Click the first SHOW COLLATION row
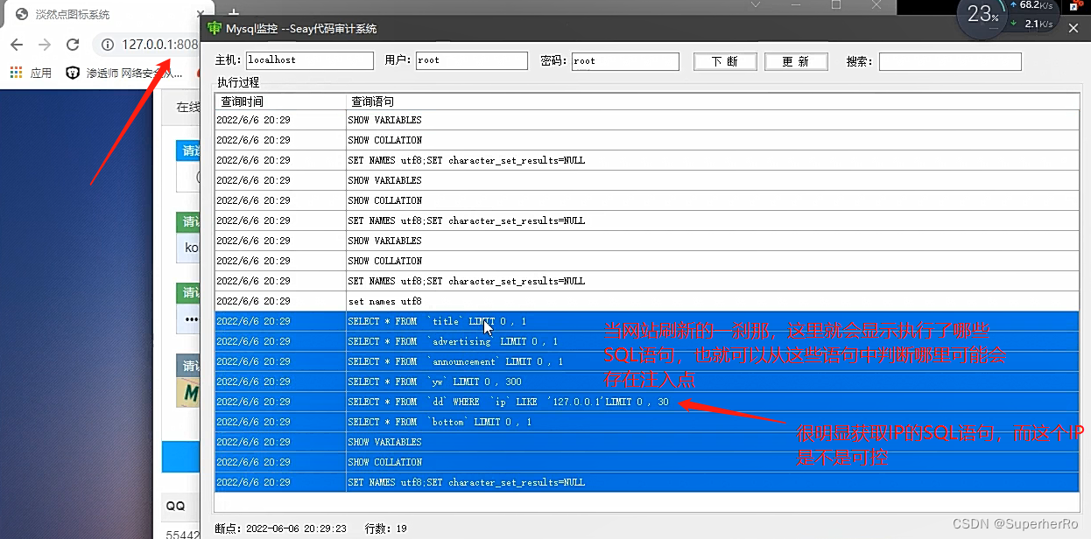Viewport: 1091px width, 539px height. pos(647,140)
